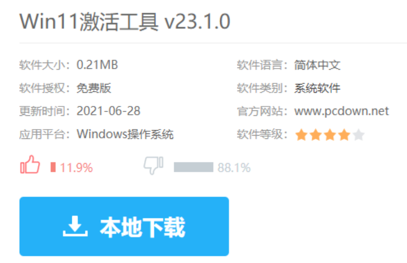Click the fourth orange rating star
Image resolution: width=407 pixels, height=263 pixels.
(x=344, y=135)
